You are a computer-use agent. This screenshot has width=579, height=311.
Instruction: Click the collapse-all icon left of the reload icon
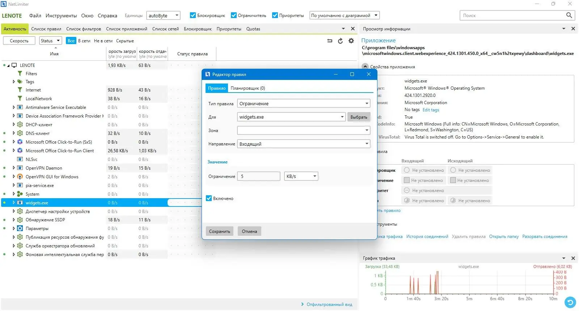(x=330, y=41)
